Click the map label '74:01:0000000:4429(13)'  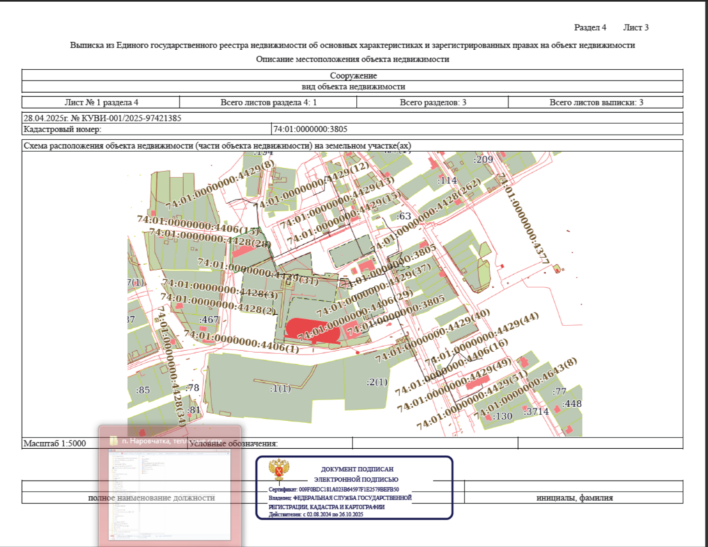337,203
